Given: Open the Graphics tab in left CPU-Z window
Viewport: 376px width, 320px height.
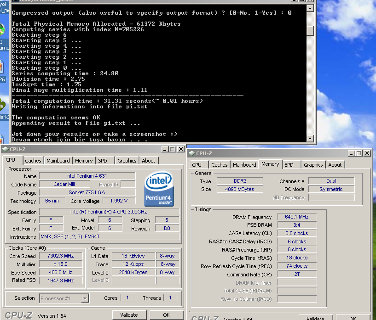Looking at the screenshot, I should coord(127,161).
